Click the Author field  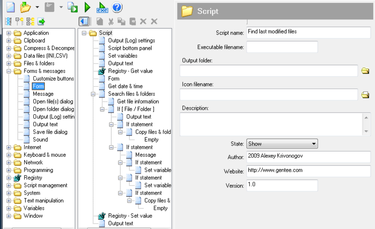(x=308, y=157)
